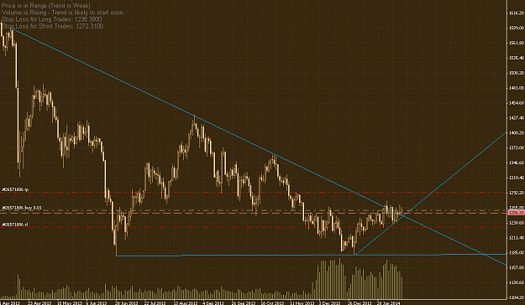Screen dimensions: 525x305
Task: Click the 4 Sep 2013 date label
Action: click(213, 302)
